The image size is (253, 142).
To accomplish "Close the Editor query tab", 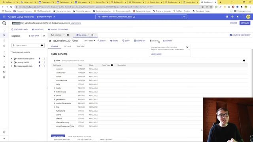I will [68, 35].
